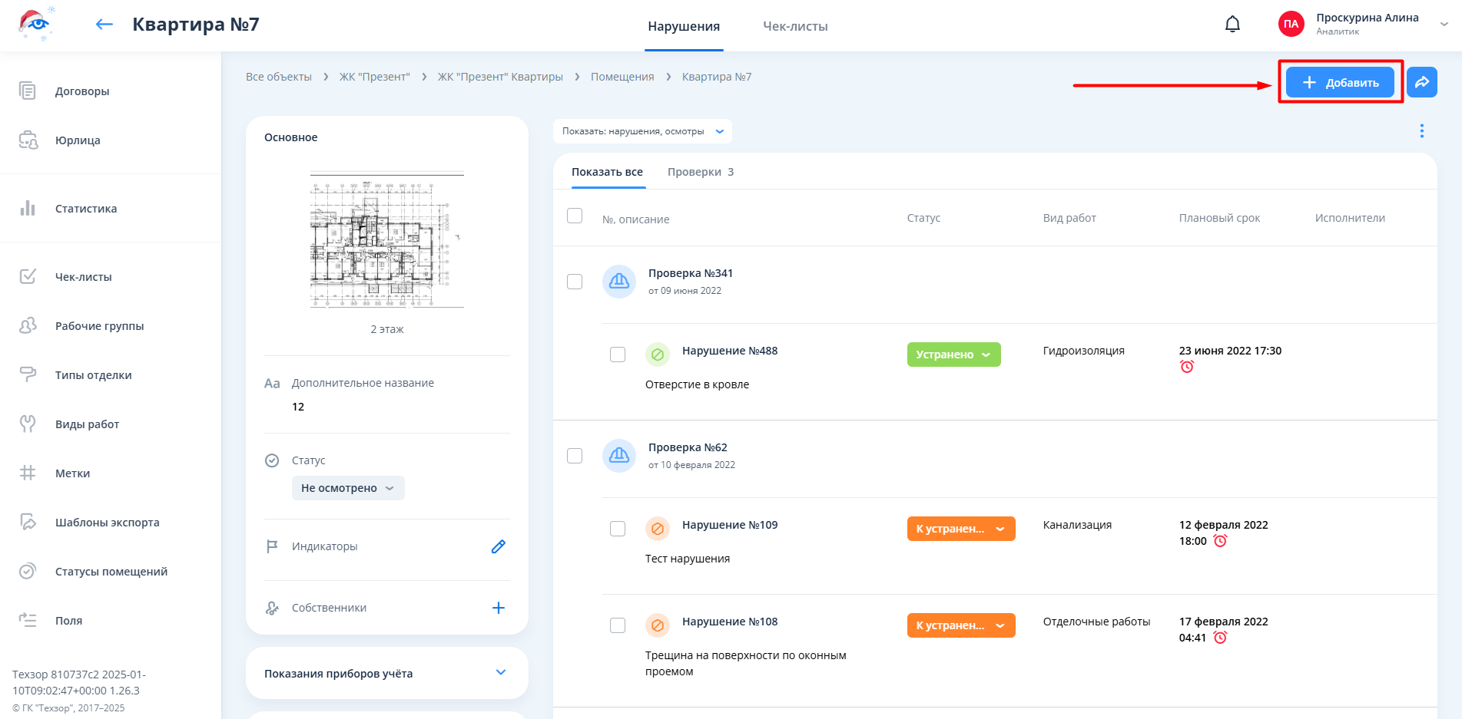Toggle the select-all checkbox in table header
This screenshot has width=1462, height=719.
pyautogui.click(x=575, y=216)
